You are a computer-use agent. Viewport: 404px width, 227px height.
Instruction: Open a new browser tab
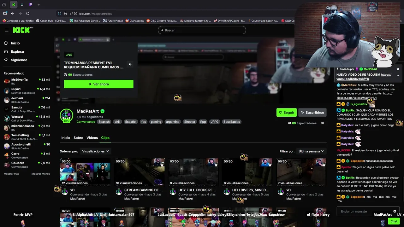tap(39, 5)
